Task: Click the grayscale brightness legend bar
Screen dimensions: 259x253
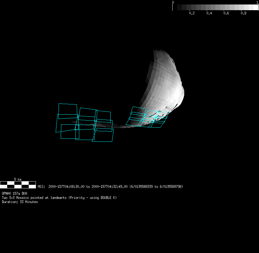Action: pyautogui.click(x=215, y=7)
